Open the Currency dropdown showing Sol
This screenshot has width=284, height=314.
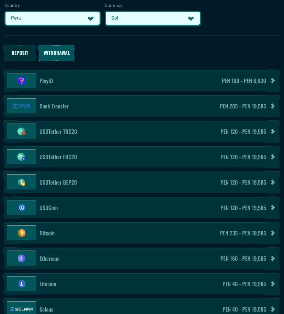152,18
